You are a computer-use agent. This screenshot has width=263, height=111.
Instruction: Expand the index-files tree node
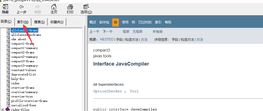[x=3, y=109]
